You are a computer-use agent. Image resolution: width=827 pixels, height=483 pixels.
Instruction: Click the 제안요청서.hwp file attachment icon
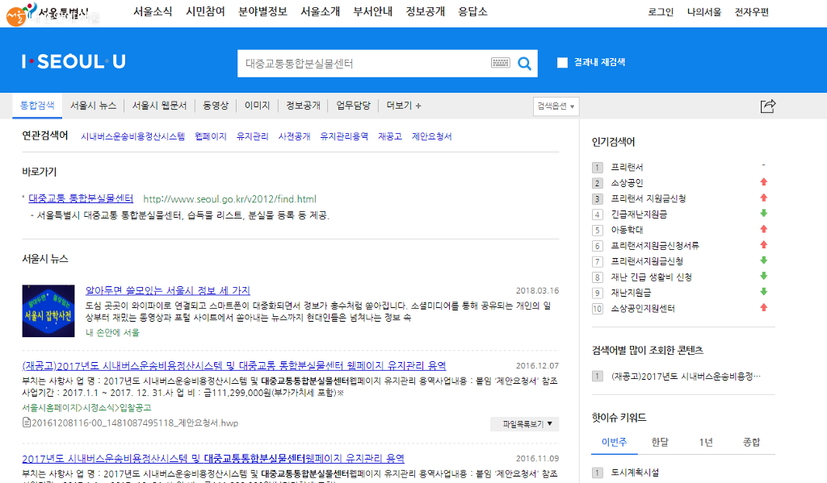click(x=27, y=422)
